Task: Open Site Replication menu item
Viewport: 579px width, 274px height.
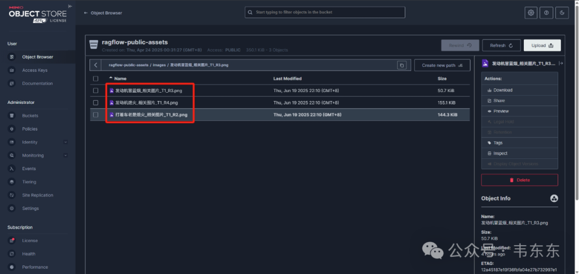Action: (38, 195)
